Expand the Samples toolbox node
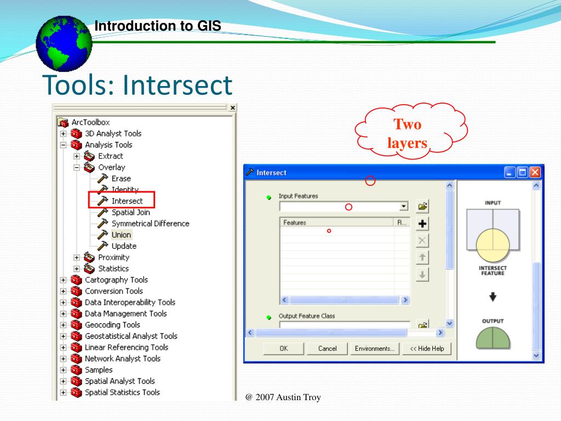Screen dimensions: 561x421 tap(64, 370)
